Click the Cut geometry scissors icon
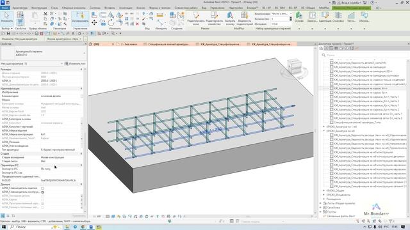This screenshot has height=230, width=410. pos(45,13)
